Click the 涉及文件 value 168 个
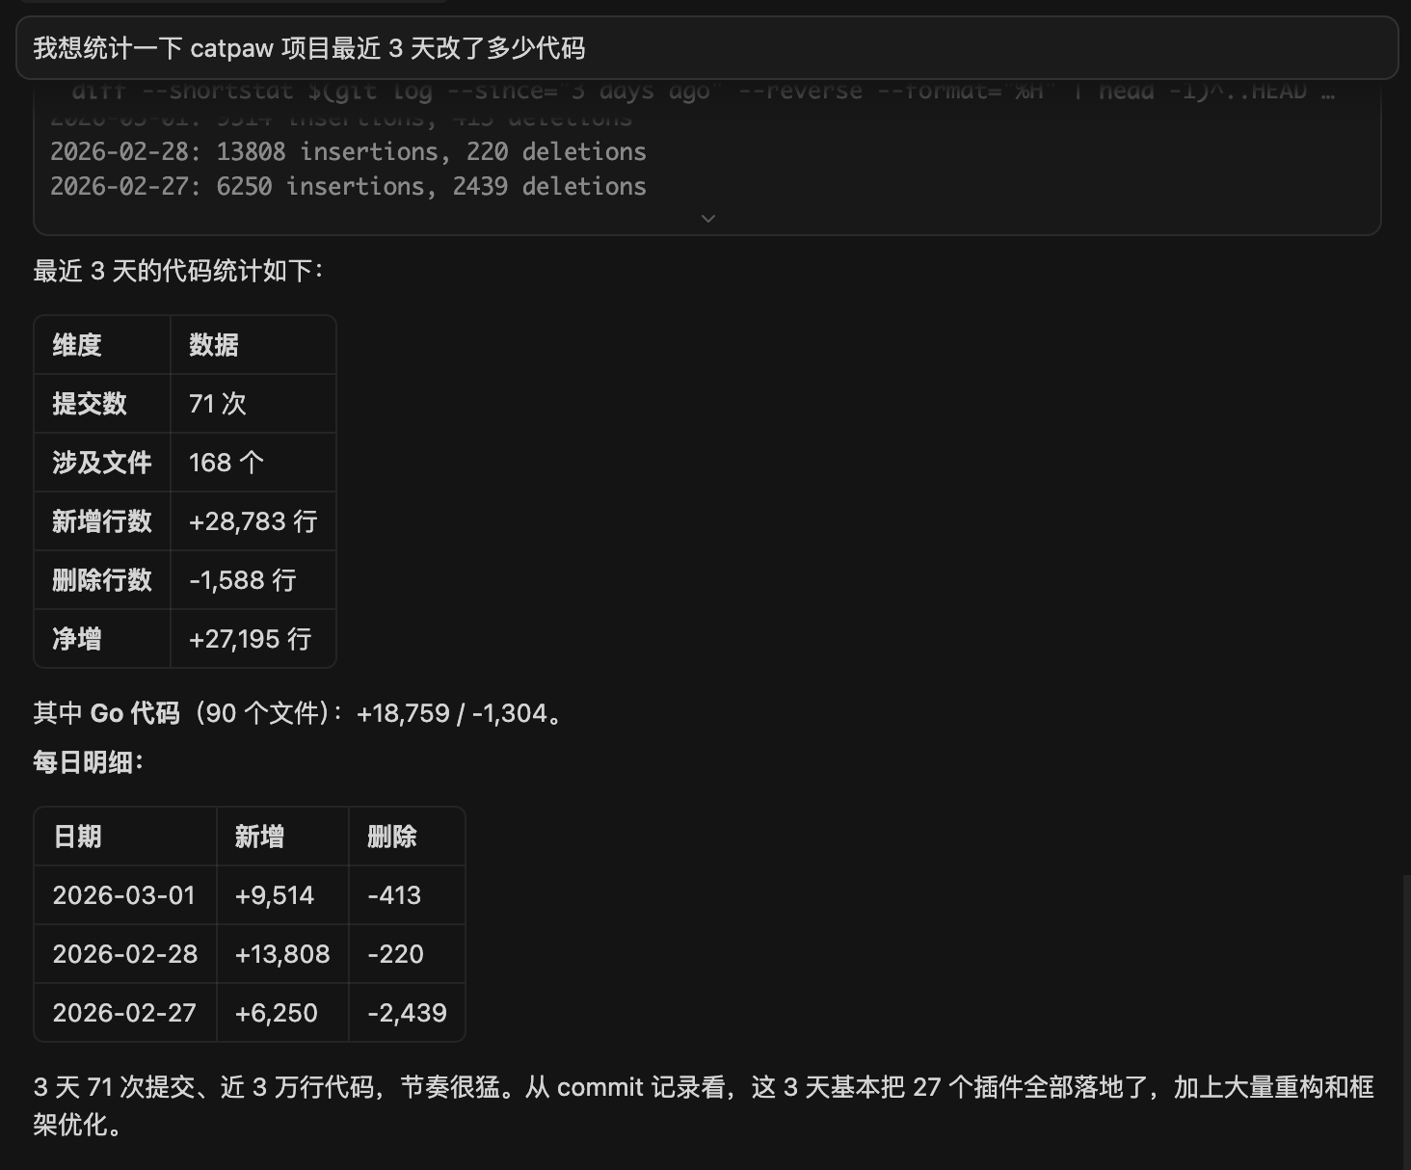Image resolution: width=1411 pixels, height=1170 pixels. [x=226, y=463]
